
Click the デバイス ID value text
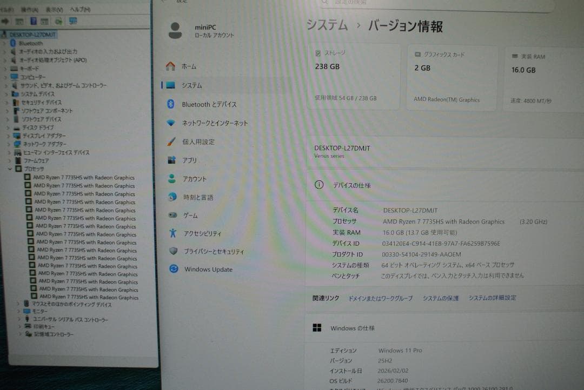pyautogui.click(x=441, y=244)
